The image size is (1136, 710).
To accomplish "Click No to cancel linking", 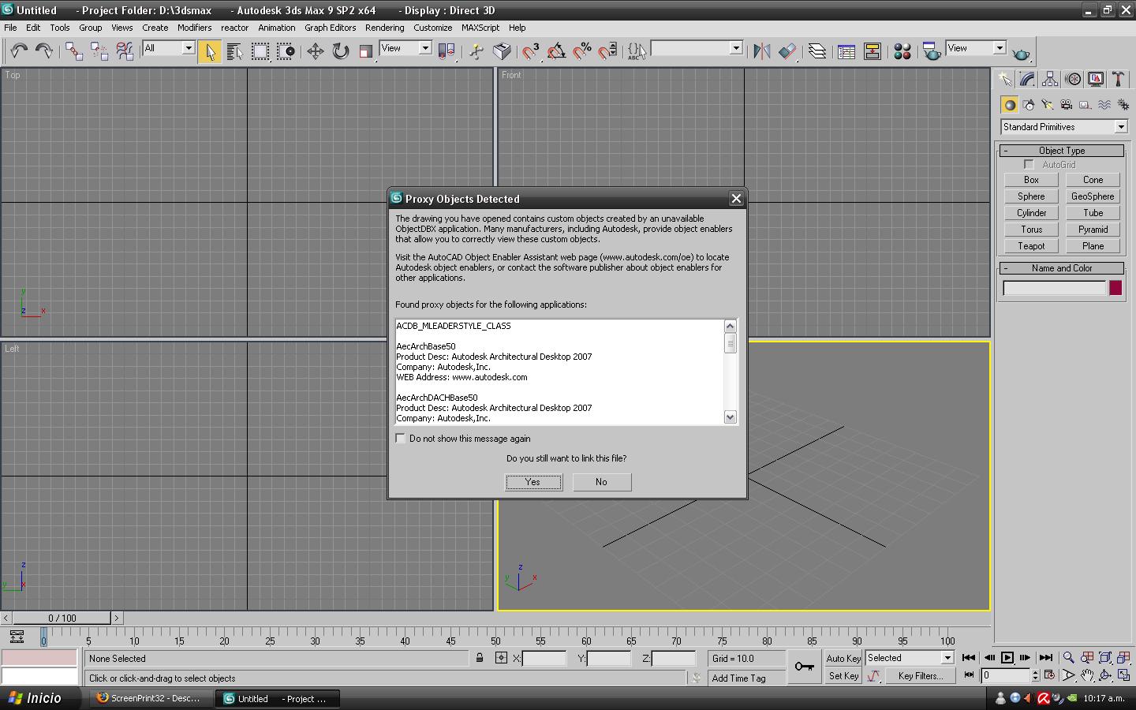I will click(601, 482).
